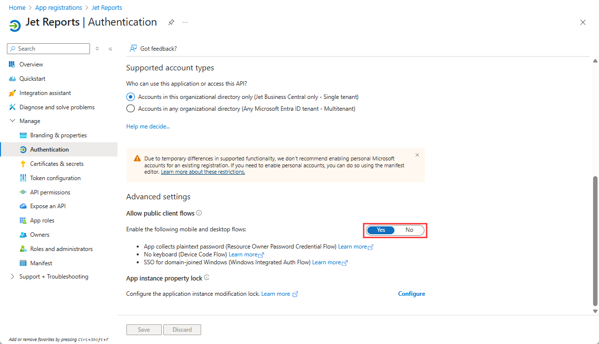
Task: Dismiss the personal accounts warning banner
Action: click(x=417, y=155)
